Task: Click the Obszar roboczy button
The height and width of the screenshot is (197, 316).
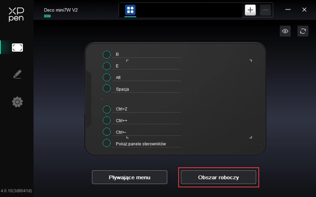Action: [218, 177]
